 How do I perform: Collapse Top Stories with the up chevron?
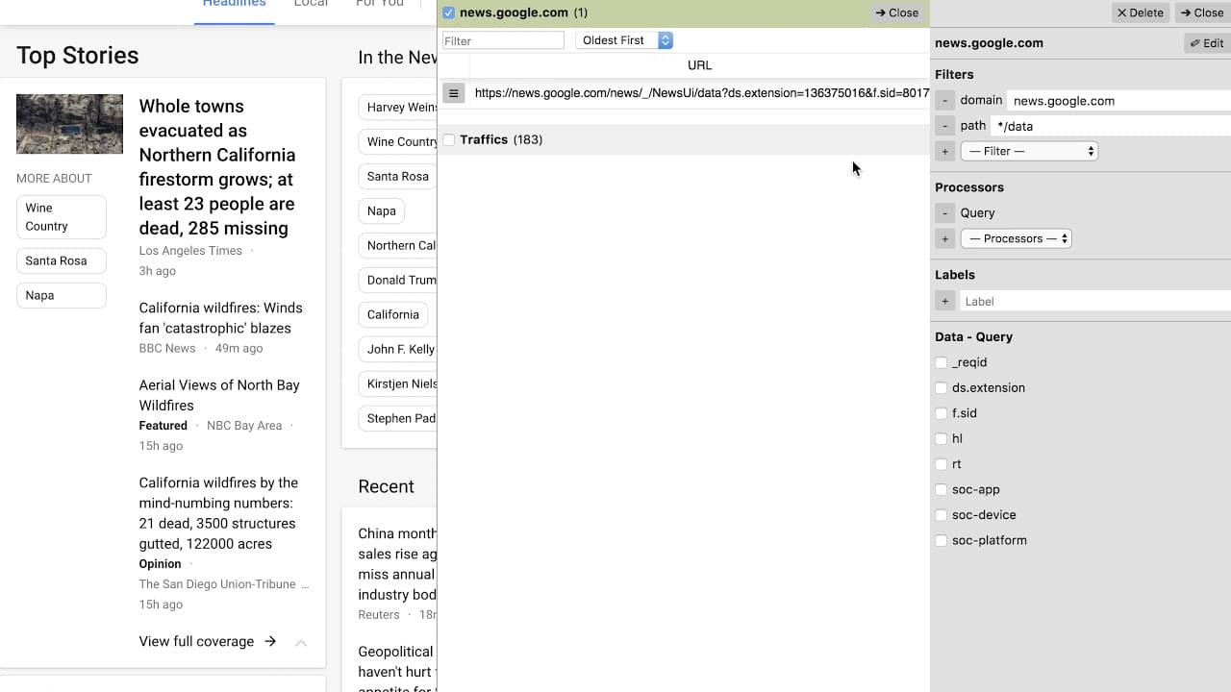pos(301,642)
